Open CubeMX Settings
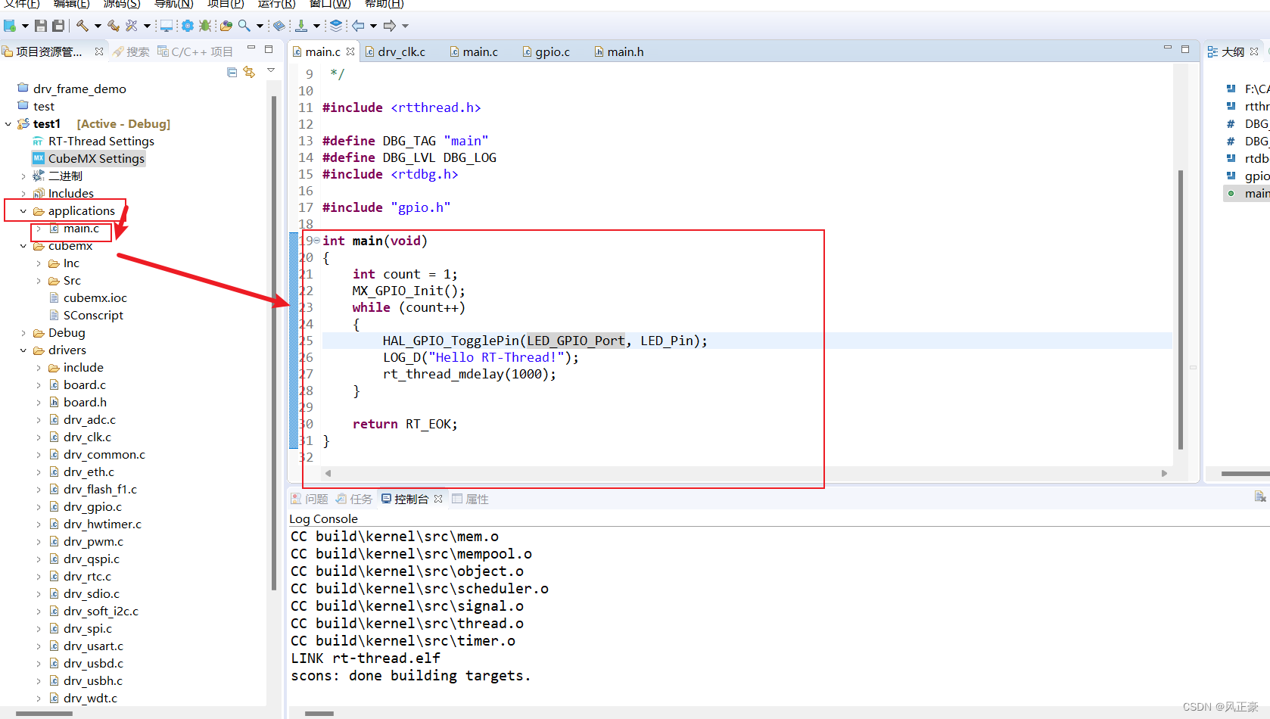This screenshot has width=1270, height=719. pos(89,158)
